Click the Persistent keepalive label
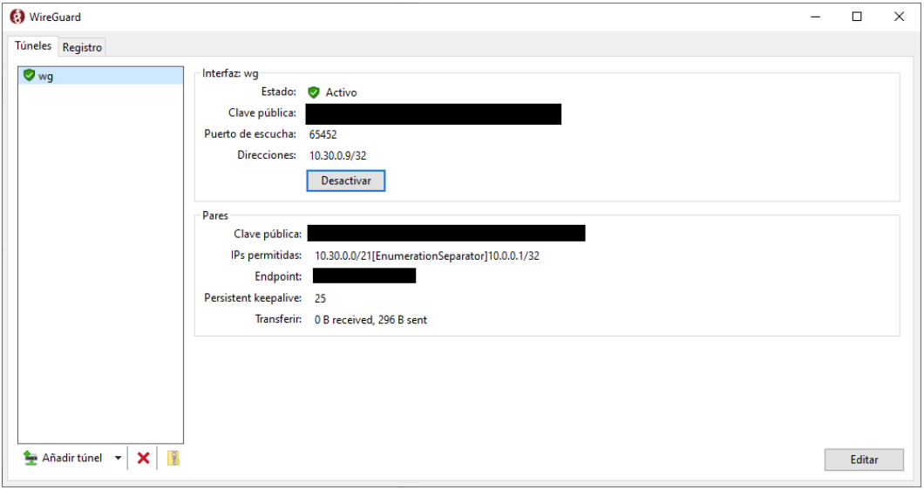 [253, 298]
